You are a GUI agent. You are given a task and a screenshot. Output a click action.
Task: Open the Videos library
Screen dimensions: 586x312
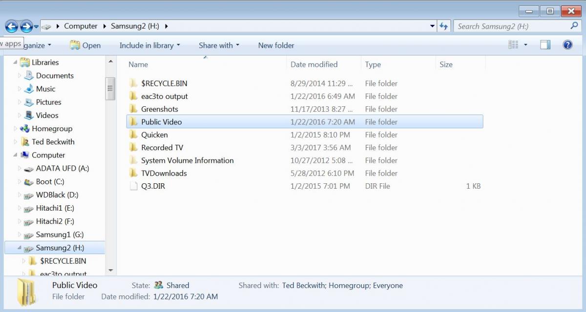point(47,115)
